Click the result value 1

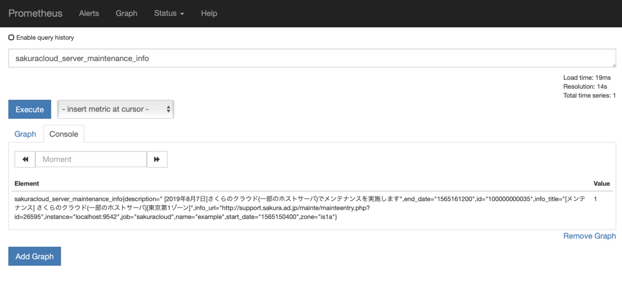click(x=596, y=199)
